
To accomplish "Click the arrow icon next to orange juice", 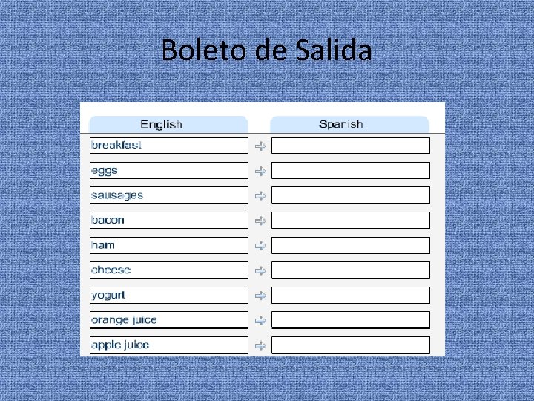I will point(260,321).
